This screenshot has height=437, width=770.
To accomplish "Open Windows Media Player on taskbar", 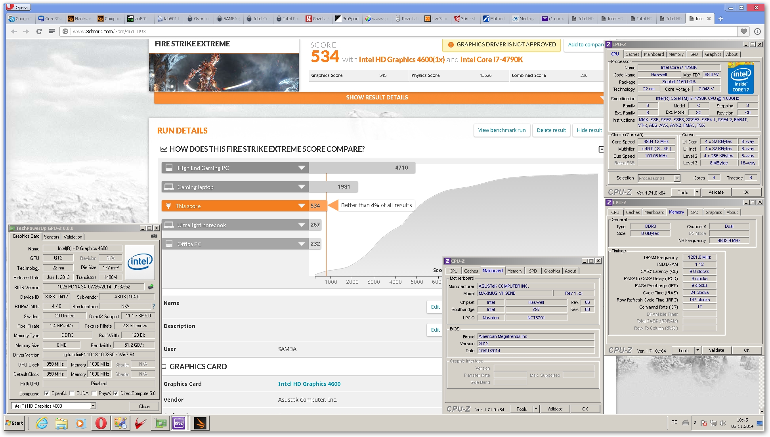I will point(80,423).
